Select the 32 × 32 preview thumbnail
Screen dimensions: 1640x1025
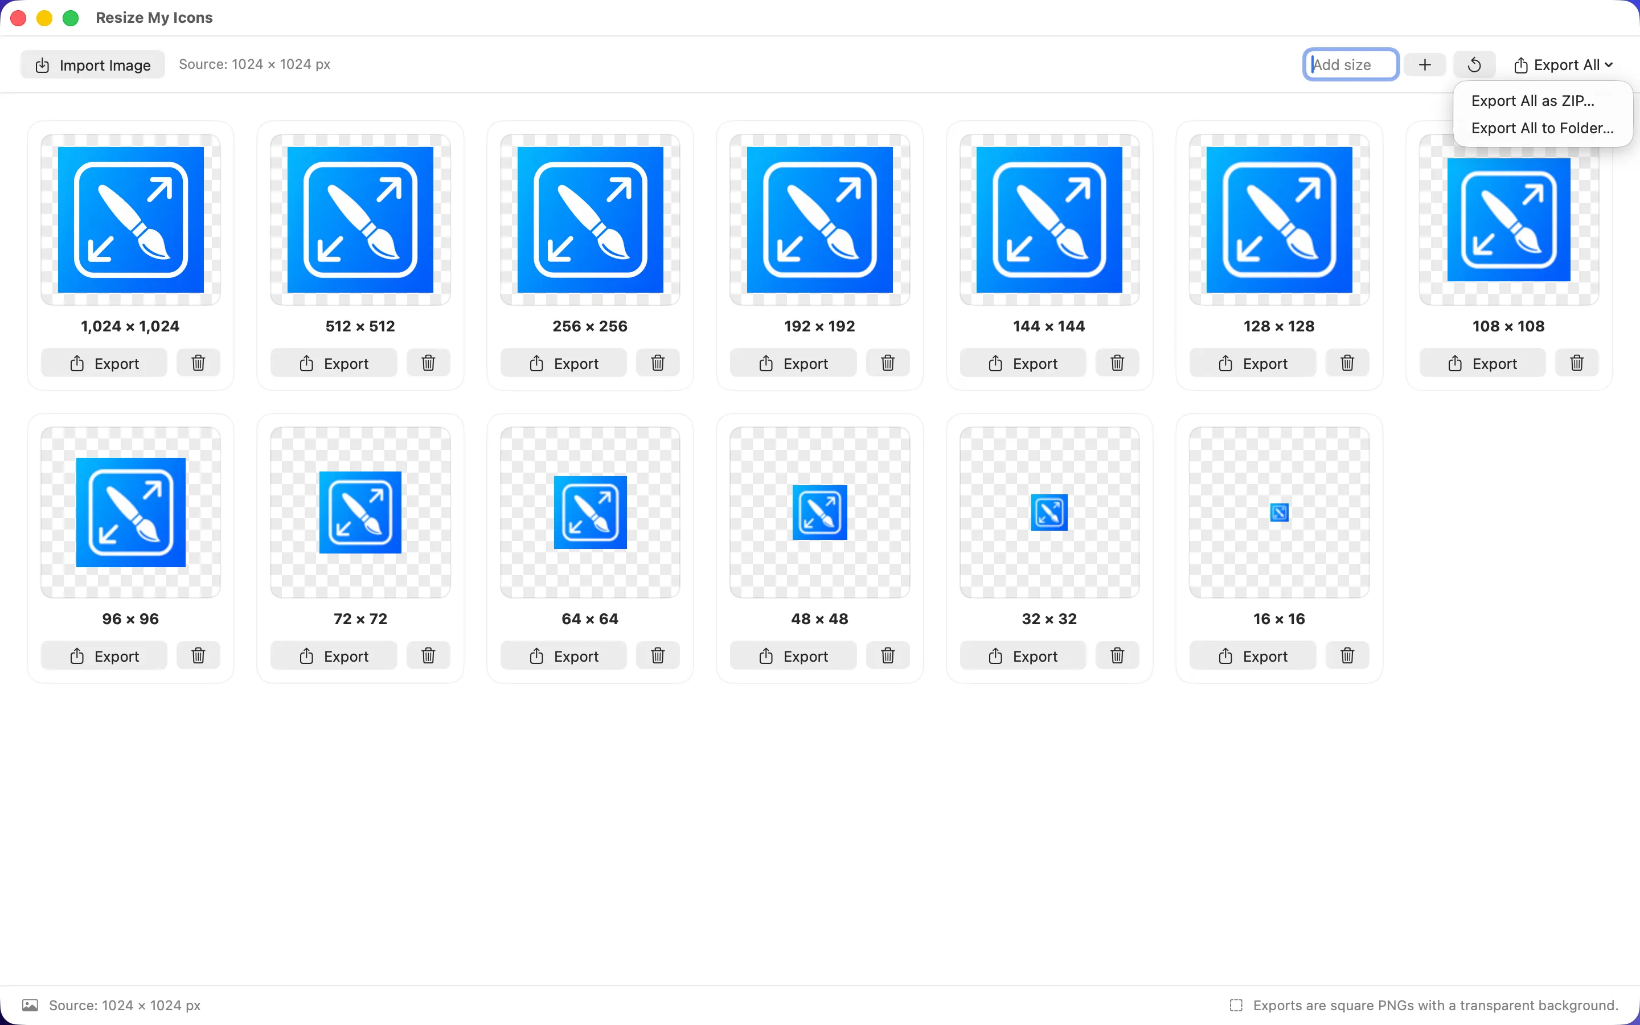[1049, 512]
